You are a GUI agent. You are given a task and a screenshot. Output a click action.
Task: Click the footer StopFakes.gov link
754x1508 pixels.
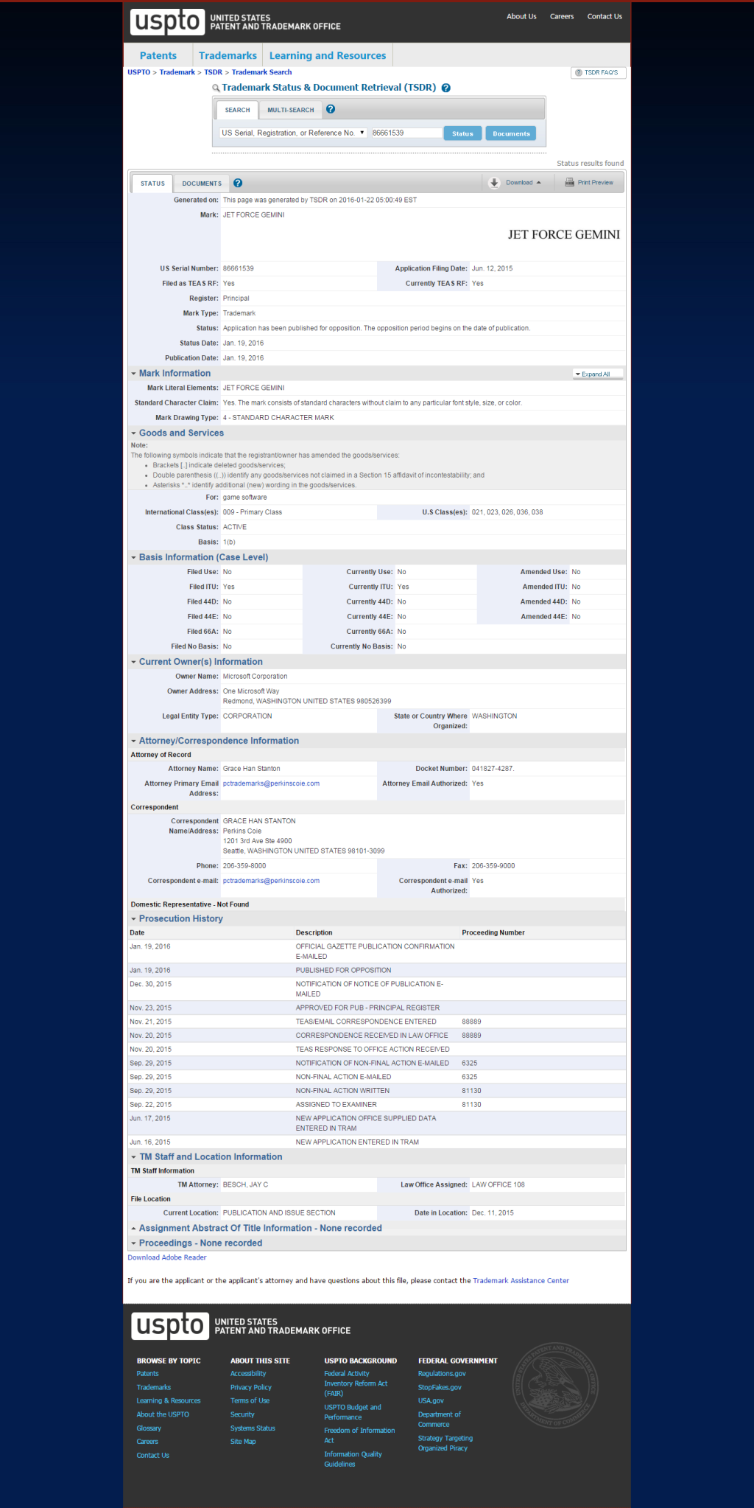pyautogui.click(x=440, y=1387)
